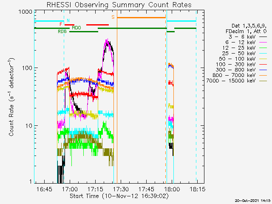
Task: Select the '3 - 6 keV' legend label
Action: [243, 37]
